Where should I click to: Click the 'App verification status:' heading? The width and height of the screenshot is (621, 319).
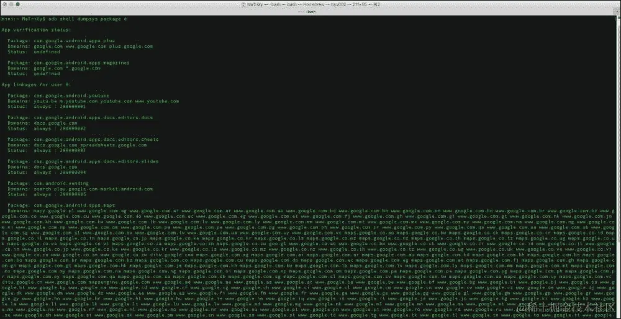coord(37,30)
